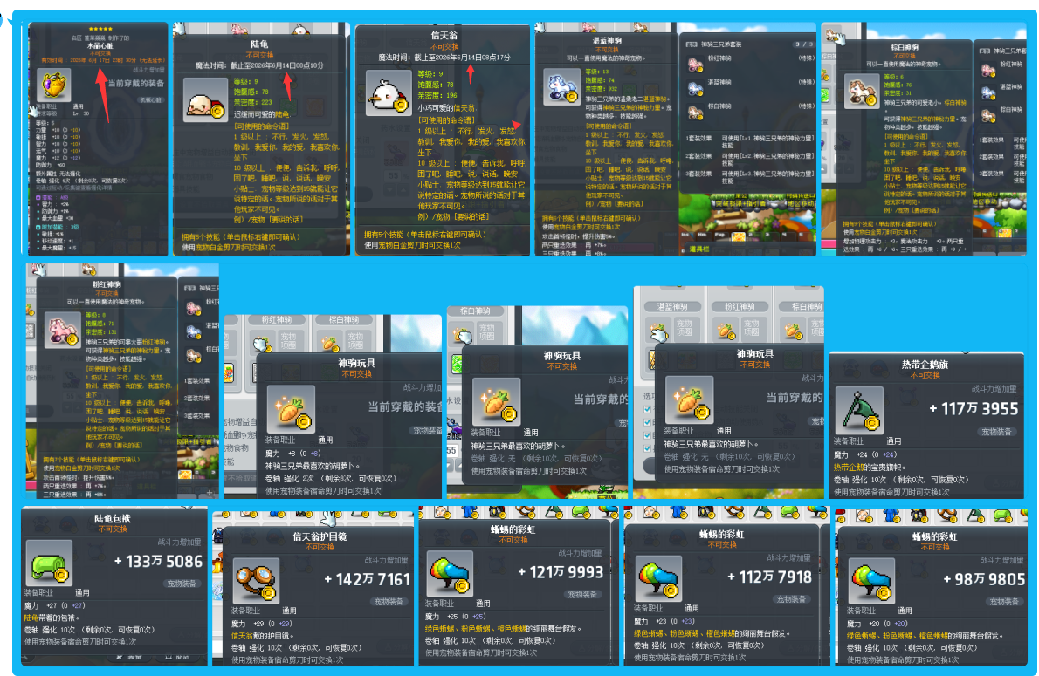
Task: Click rainbow icon beside +112万 7918
Action: point(658,579)
